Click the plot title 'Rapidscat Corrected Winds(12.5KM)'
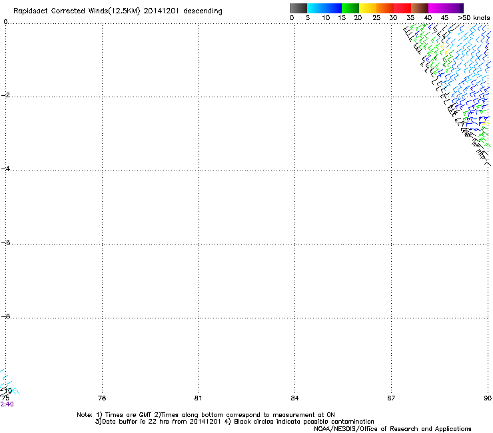Viewport: 493px width, 433px height. (77, 11)
